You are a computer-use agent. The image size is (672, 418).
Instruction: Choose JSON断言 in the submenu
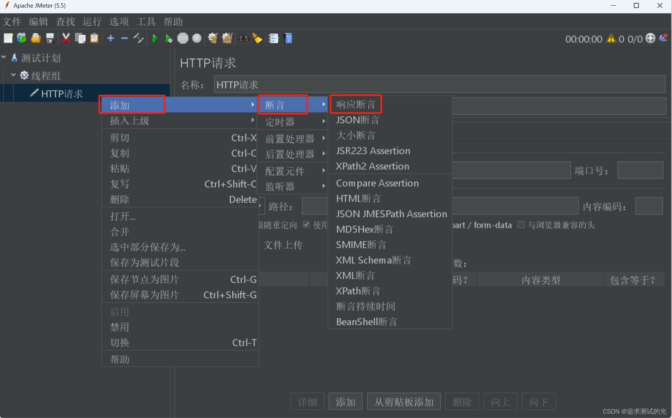tap(357, 120)
